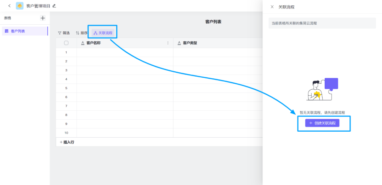
Task: Click the 创建关联流程 button
Action: pyautogui.click(x=322, y=123)
